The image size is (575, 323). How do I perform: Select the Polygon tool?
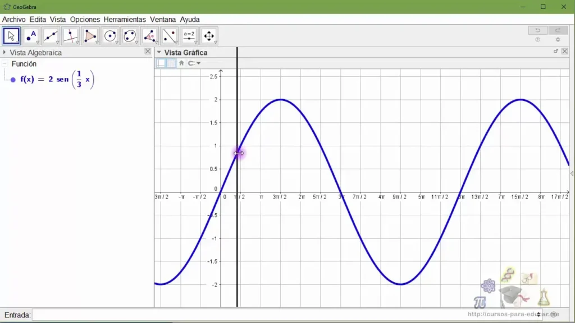[90, 36]
